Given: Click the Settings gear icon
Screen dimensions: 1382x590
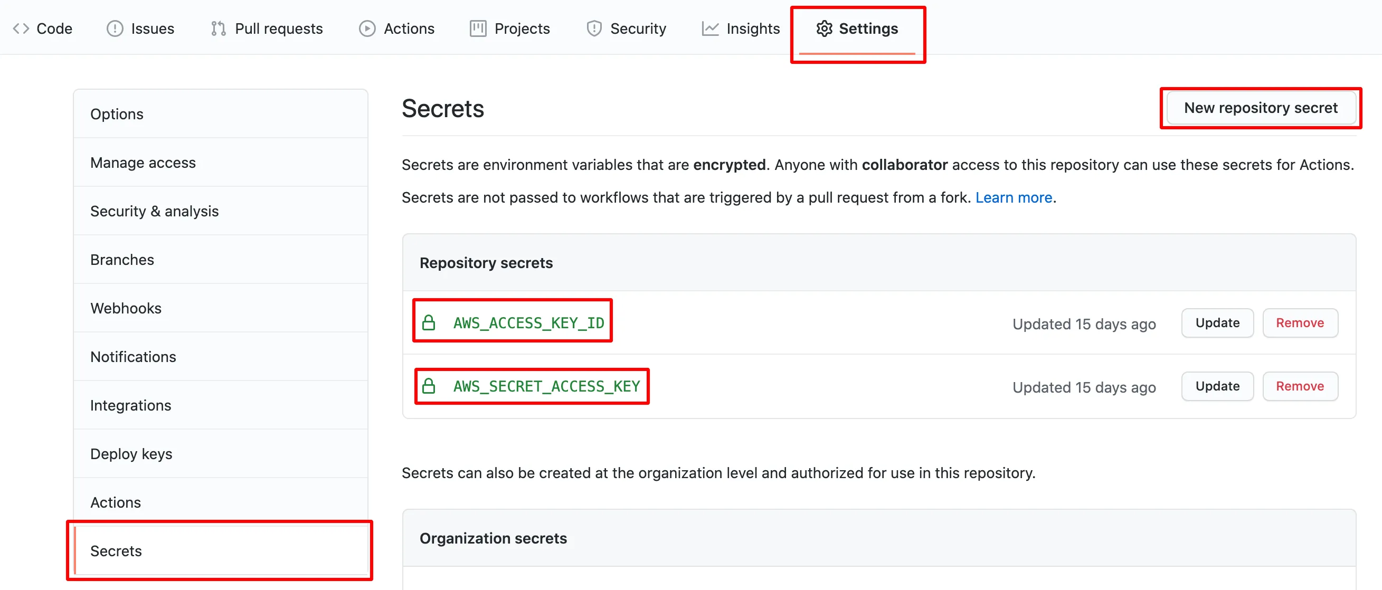Looking at the screenshot, I should coord(824,28).
